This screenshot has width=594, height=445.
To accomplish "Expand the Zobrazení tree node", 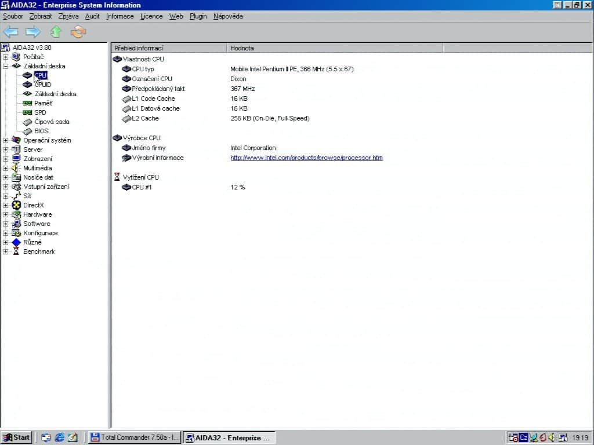I will 5,159.
